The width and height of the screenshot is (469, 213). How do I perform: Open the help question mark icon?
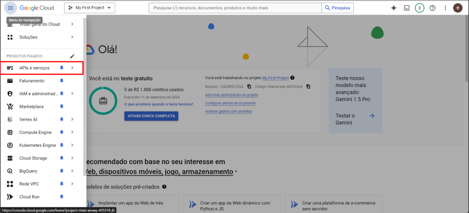pos(432,8)
